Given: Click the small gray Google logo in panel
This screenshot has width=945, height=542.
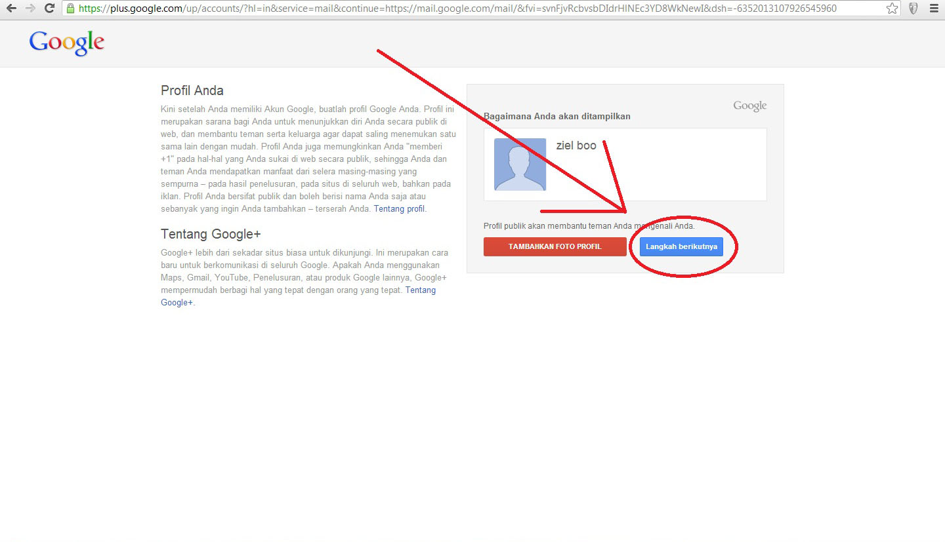Looking at the screenshot, I should (750, 106).
